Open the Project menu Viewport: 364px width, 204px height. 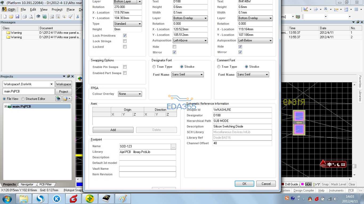(57, 9)
